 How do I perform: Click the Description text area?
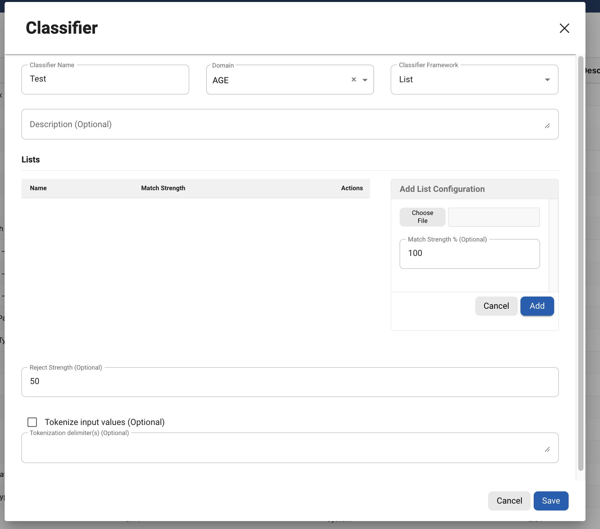pos(284,124)
